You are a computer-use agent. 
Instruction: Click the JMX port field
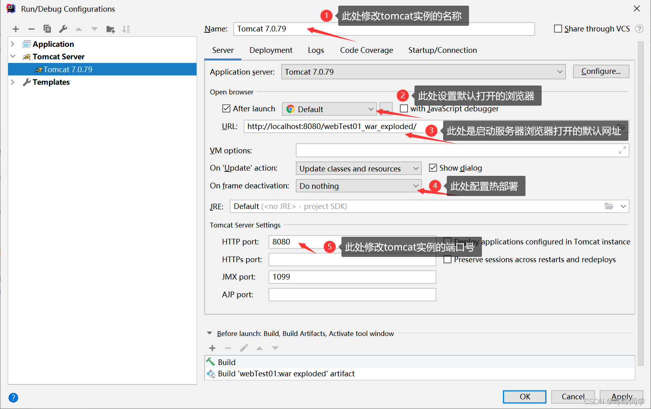tap(352, 277)
